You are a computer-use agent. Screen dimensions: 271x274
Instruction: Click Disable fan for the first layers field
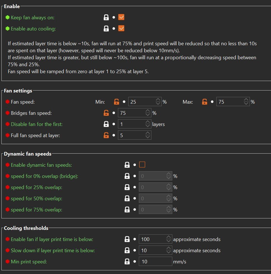(x=134, y=124)
